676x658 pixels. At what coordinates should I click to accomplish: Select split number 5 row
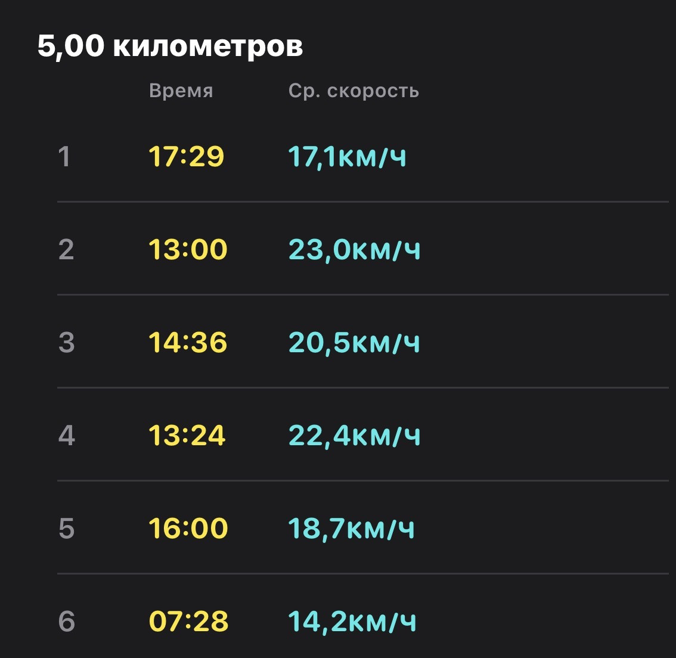363,528
